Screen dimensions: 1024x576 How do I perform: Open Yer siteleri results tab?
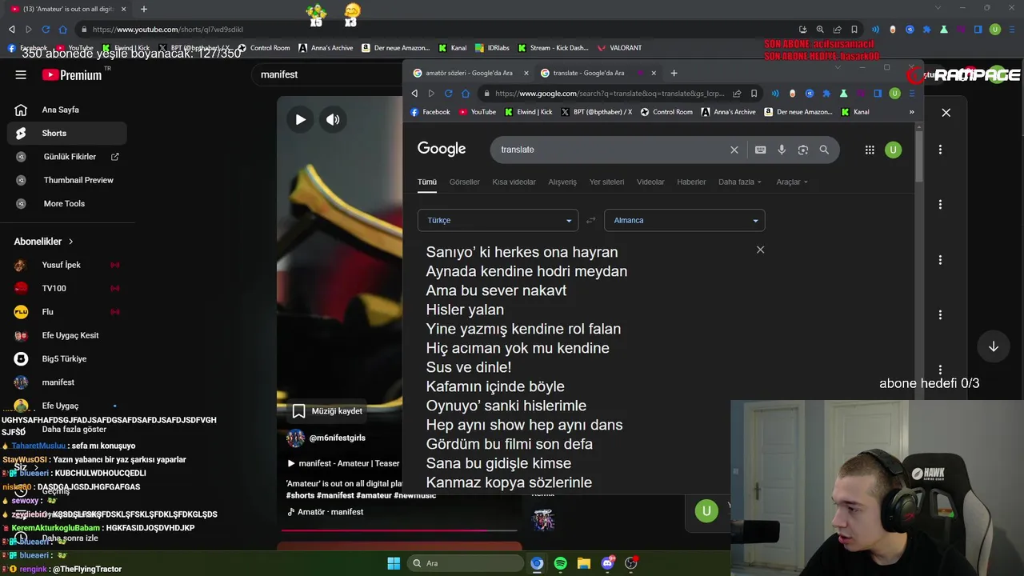point(606,182)
